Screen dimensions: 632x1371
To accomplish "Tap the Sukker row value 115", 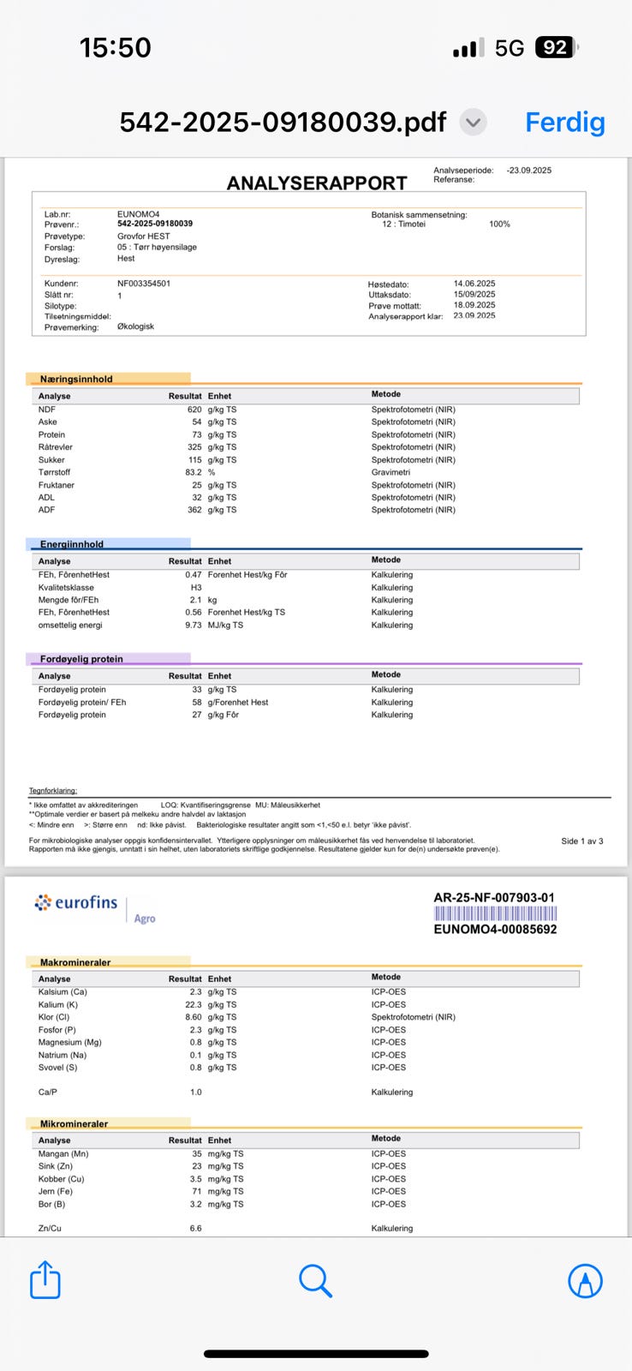I will 194,459.
